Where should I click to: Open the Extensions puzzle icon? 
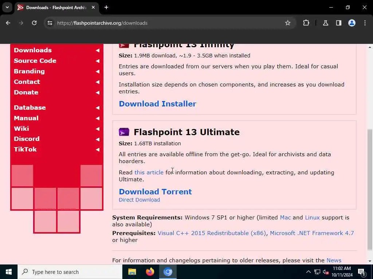(306, 23)
